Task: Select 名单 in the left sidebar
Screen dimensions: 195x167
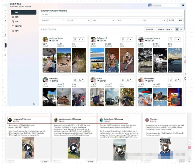Action: click(17, 22)
